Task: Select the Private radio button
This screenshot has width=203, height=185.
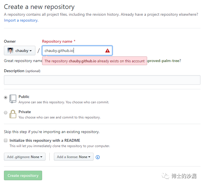Action: pos(6,113)
